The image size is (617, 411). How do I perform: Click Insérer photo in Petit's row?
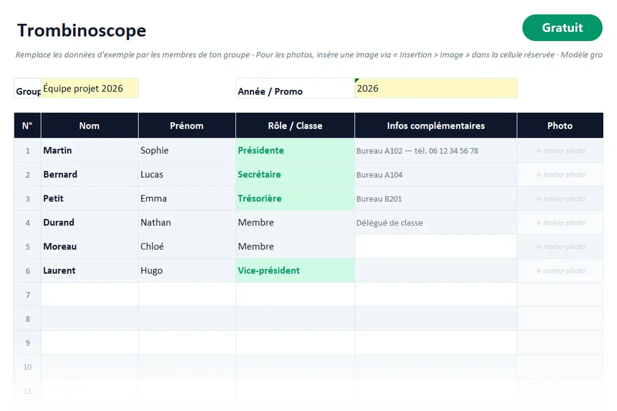560,199
